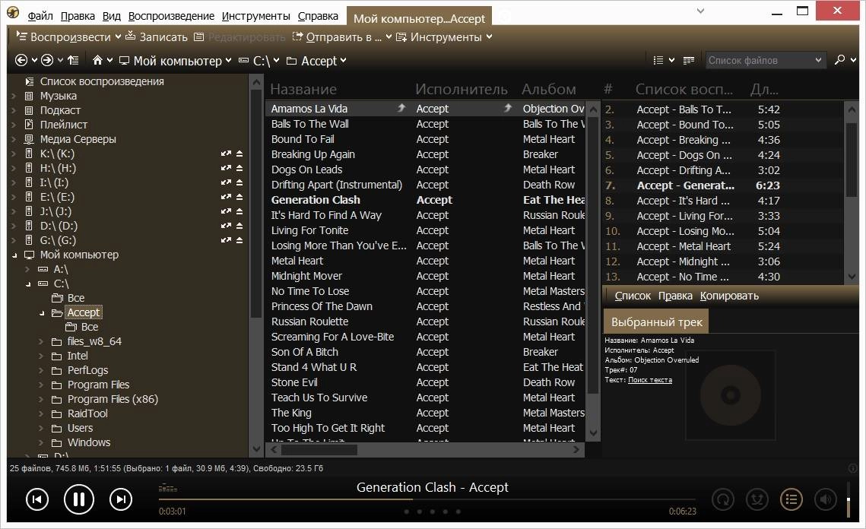Open the home icon dropdown arrow
Screen dimensions: 866x529
pos(110,60)
